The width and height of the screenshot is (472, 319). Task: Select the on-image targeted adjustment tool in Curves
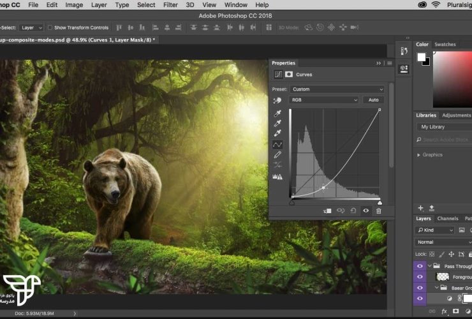(x=277, y=100)
